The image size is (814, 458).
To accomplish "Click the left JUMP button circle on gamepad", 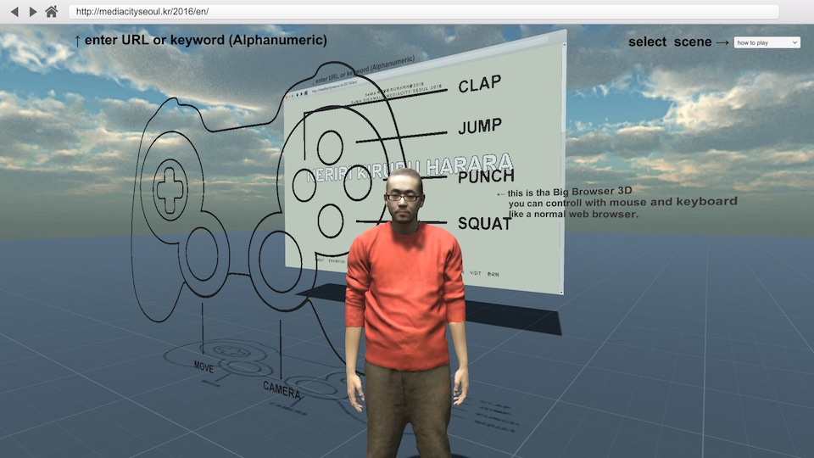I will (304, 184).
